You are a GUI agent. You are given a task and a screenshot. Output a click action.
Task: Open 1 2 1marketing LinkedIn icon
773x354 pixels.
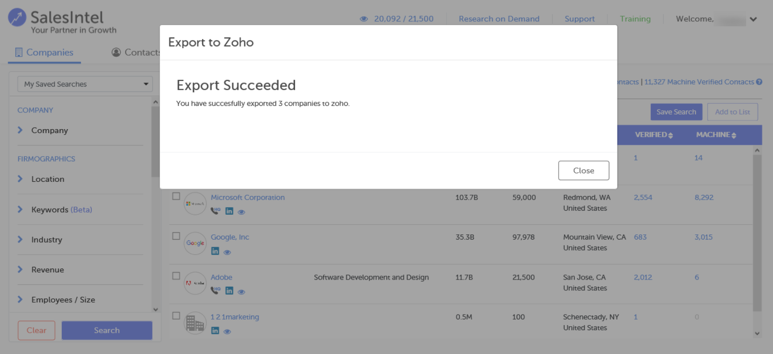[x=215, y=331]
